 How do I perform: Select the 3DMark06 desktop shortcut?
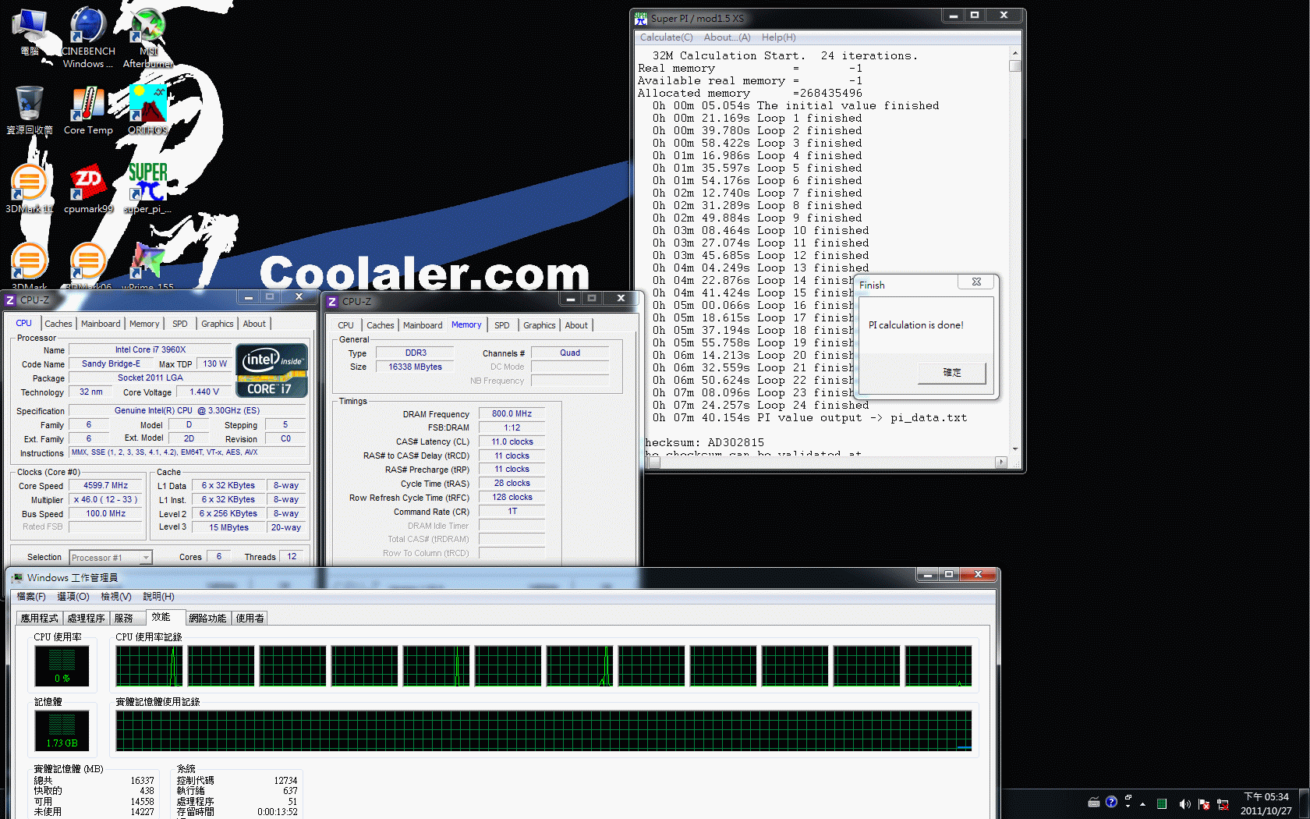(88, 265)
